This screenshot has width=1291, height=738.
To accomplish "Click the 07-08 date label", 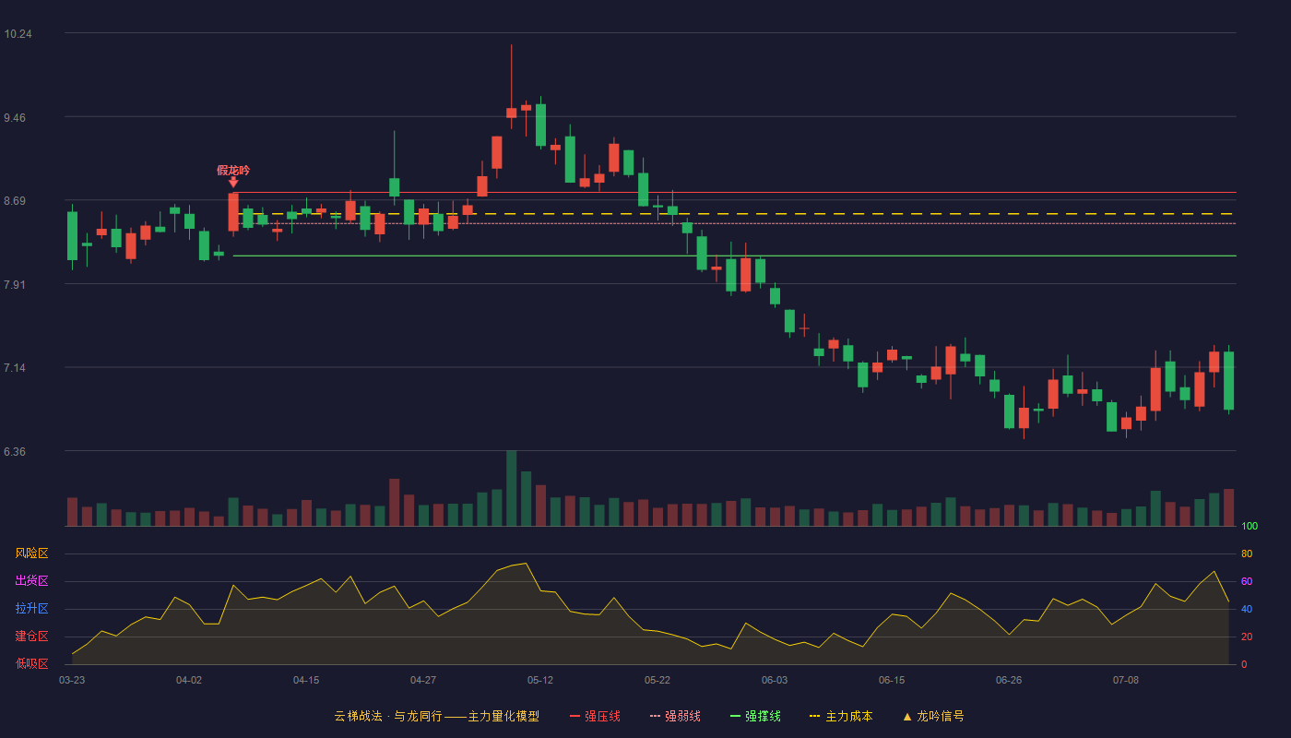I will [1126, 680].
